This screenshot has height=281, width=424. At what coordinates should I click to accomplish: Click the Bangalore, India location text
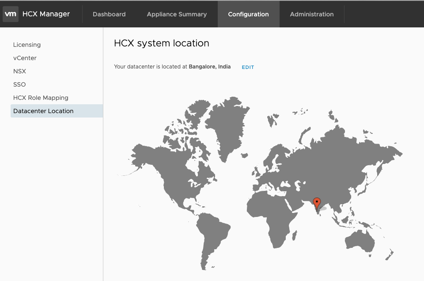(209, 67)
